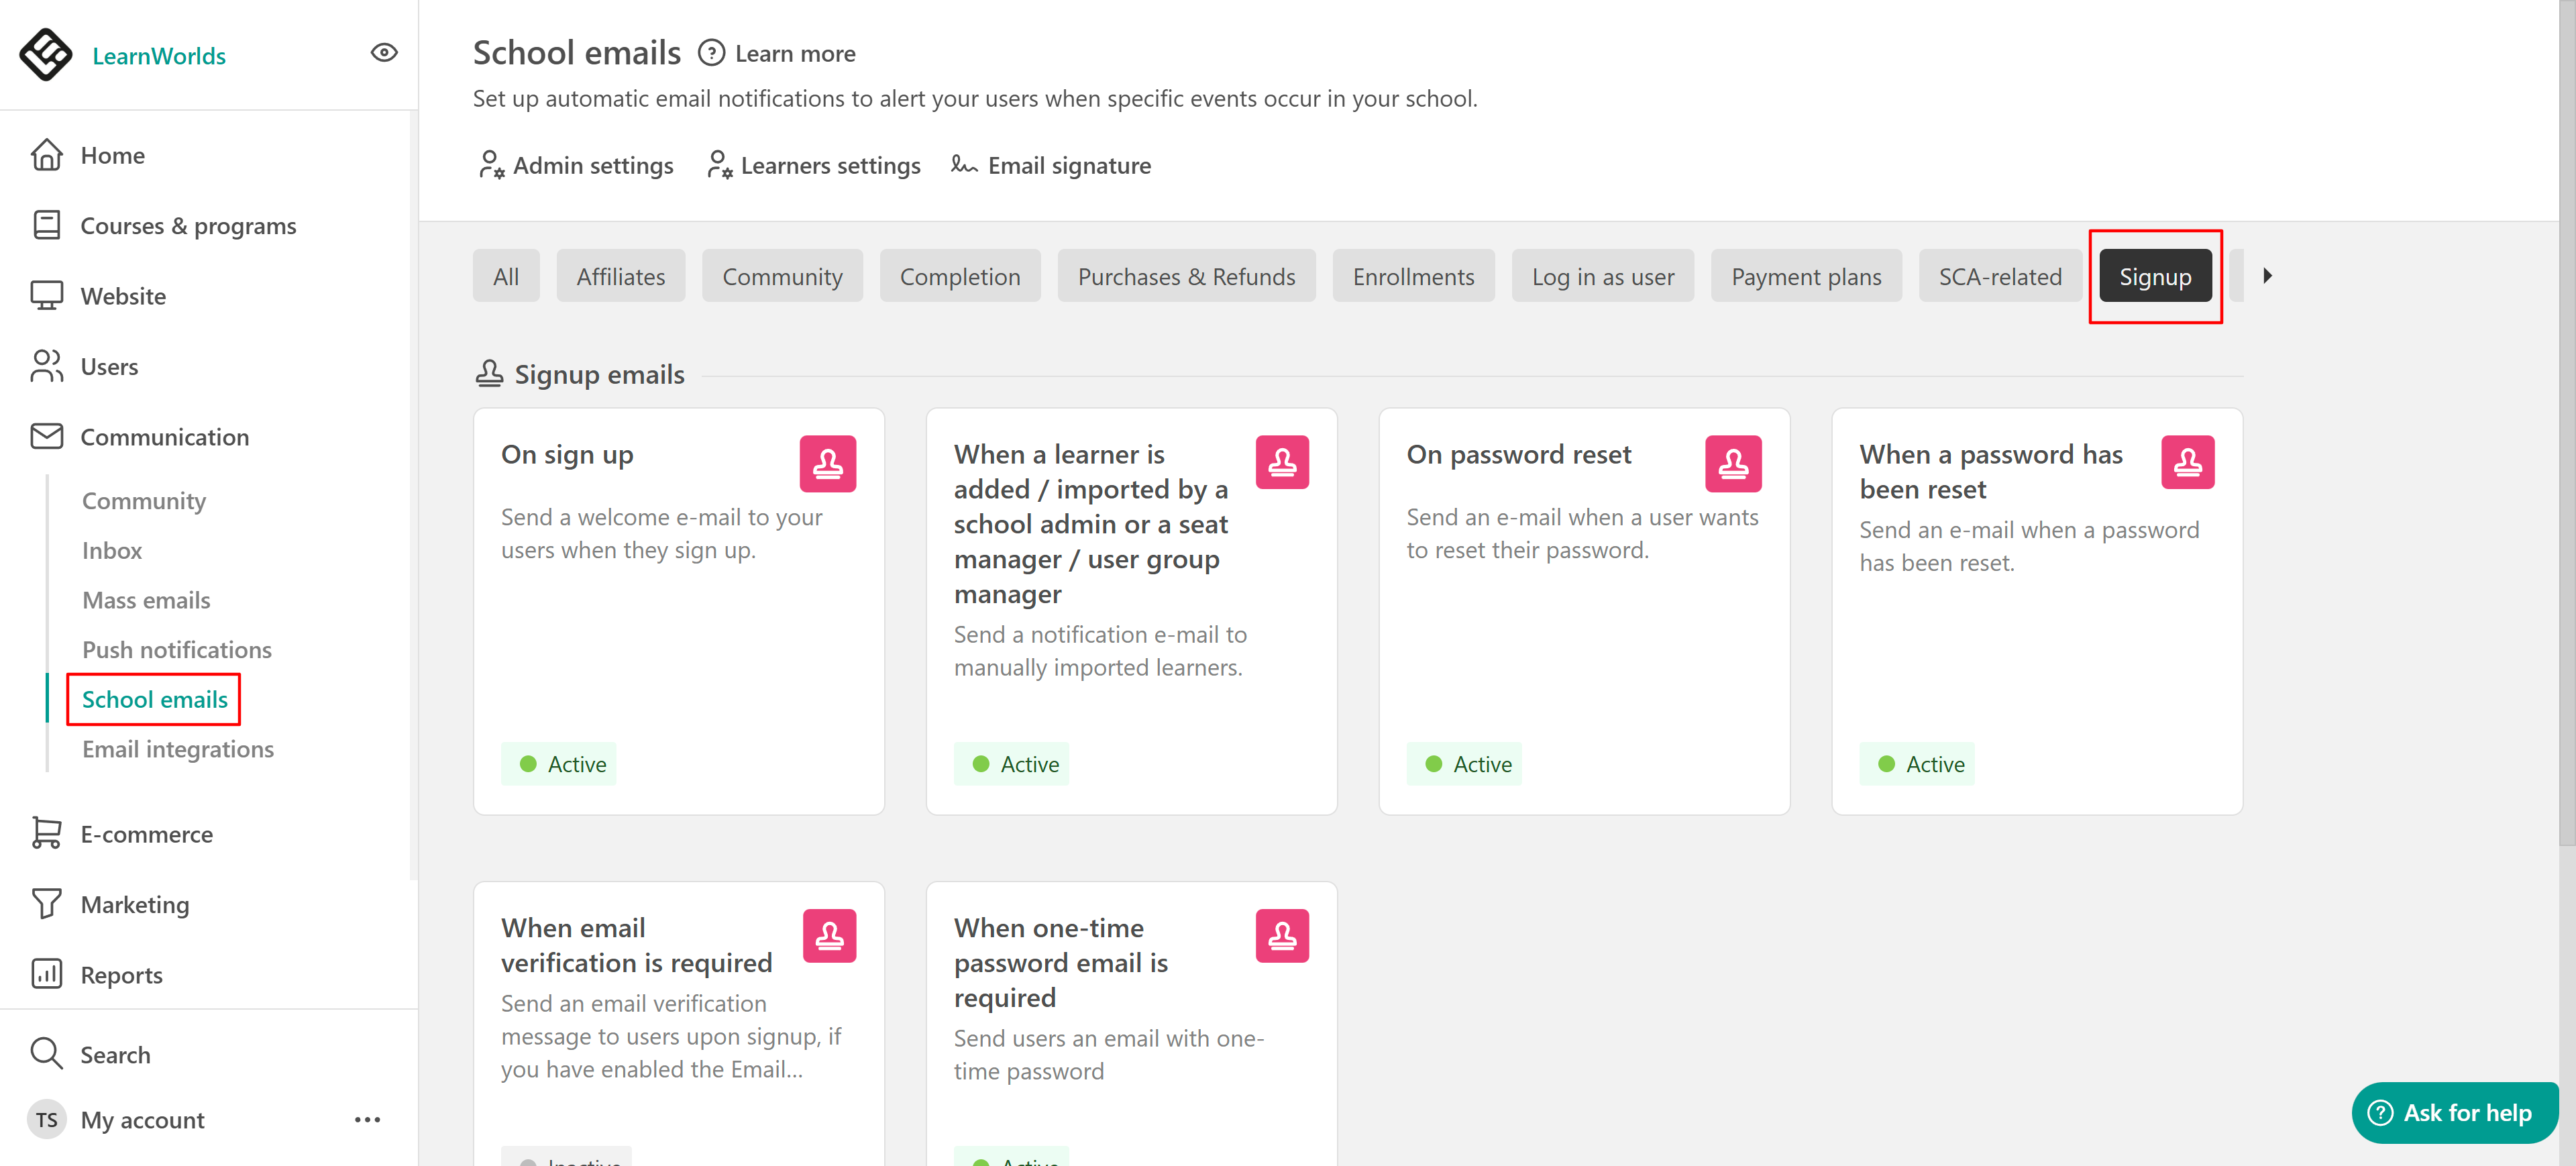Collapse the Communication sidebar section

tap(164, 437)
